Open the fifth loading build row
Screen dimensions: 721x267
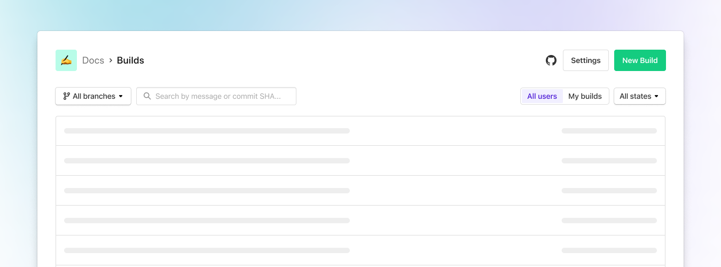pyautogui.click(x=360, y=250)
